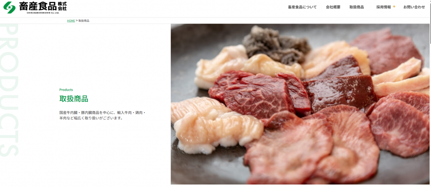
Task: Click the small green Products label
Action: click(66, 90)
